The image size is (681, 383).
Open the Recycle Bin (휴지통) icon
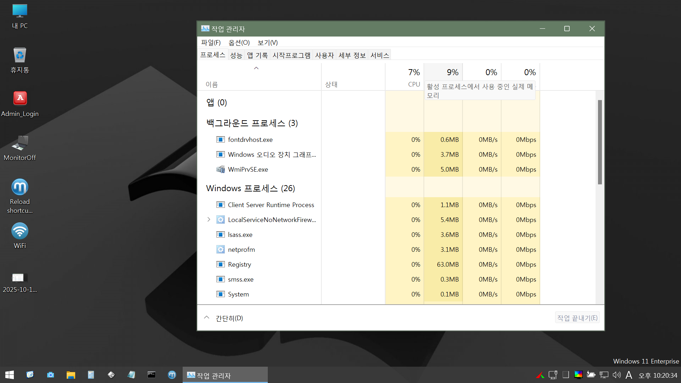click(20, 55)
